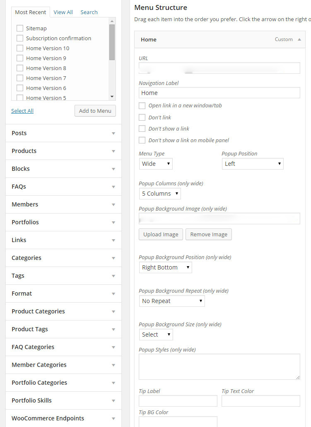Expand the Posts panel
Screen dimensions: 311x427
[63, 133]
